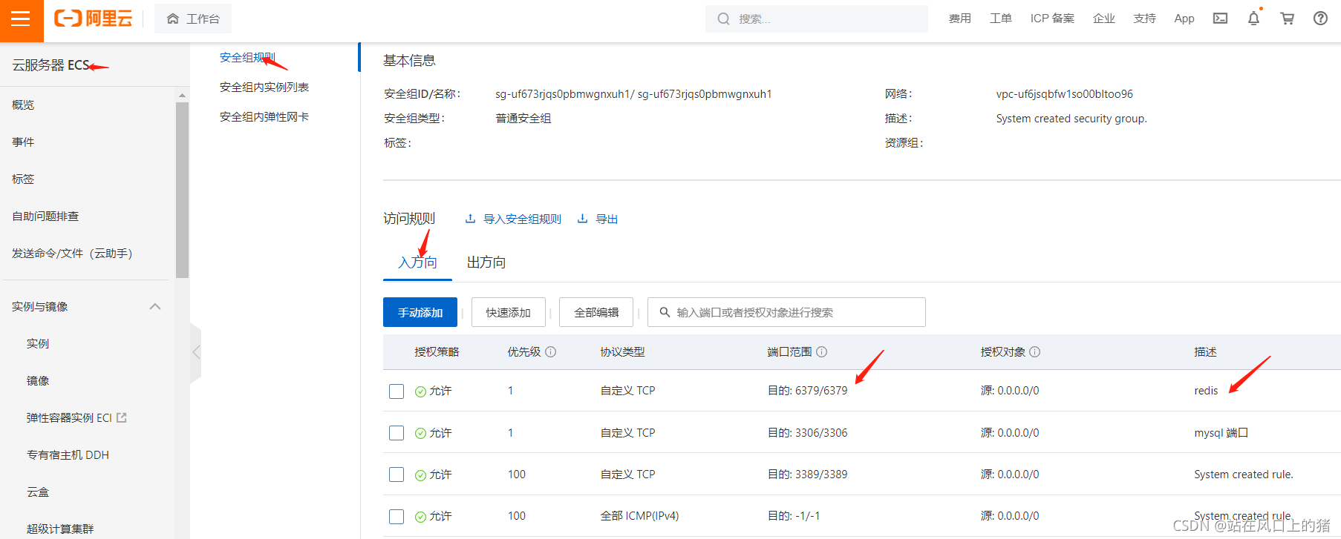This screenshot has width=1341, height=539.
Task: Click the 快速添加 button
Action: [x=509, y=312]
